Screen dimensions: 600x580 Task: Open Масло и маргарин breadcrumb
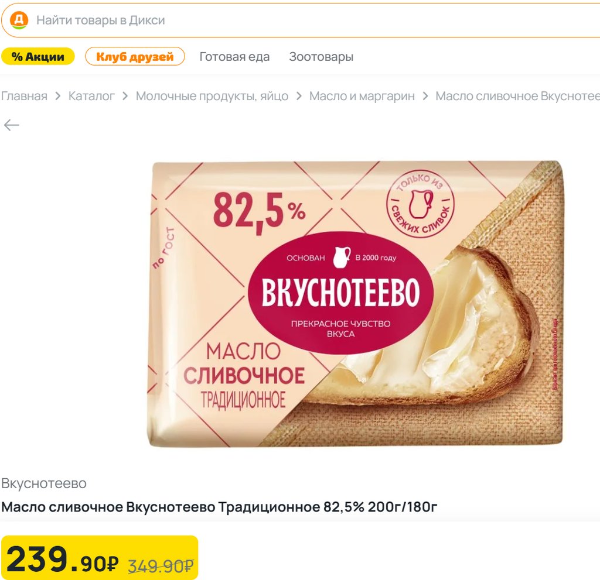(x=362, y=96)
